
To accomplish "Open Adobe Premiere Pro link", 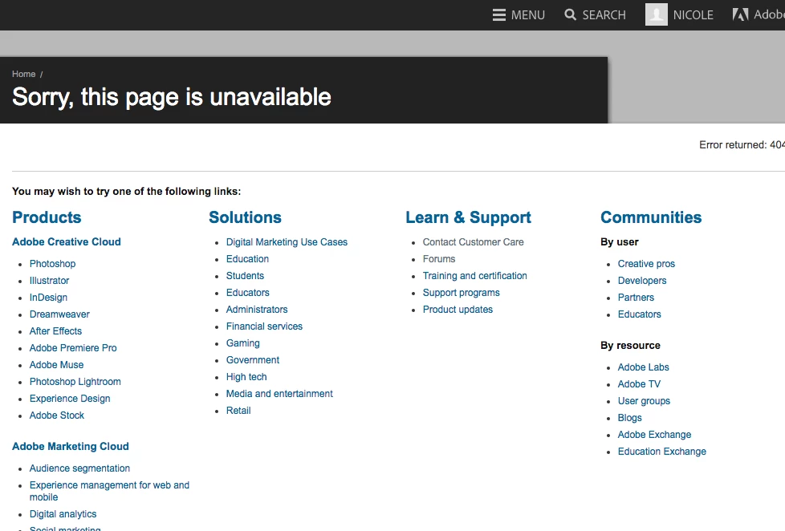I will [x=73, y=348].
